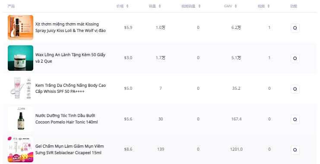Open search icon for SVR Sebiaclear row
Screen dimensions: 320x164
pyautogui.click(x=295, y=150)
